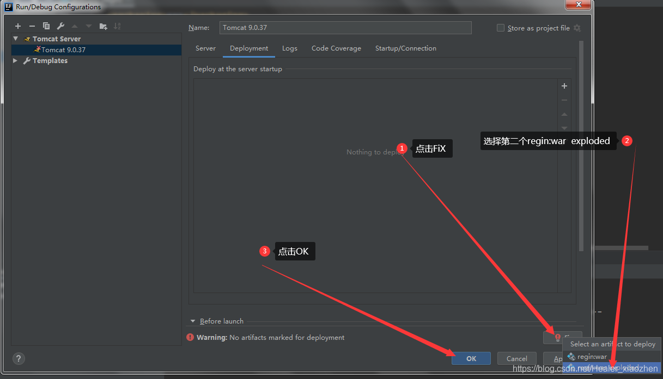Expand the Before launch section
Screen dimensions: 663x379
pyautogui.click(x=193, y=321)
